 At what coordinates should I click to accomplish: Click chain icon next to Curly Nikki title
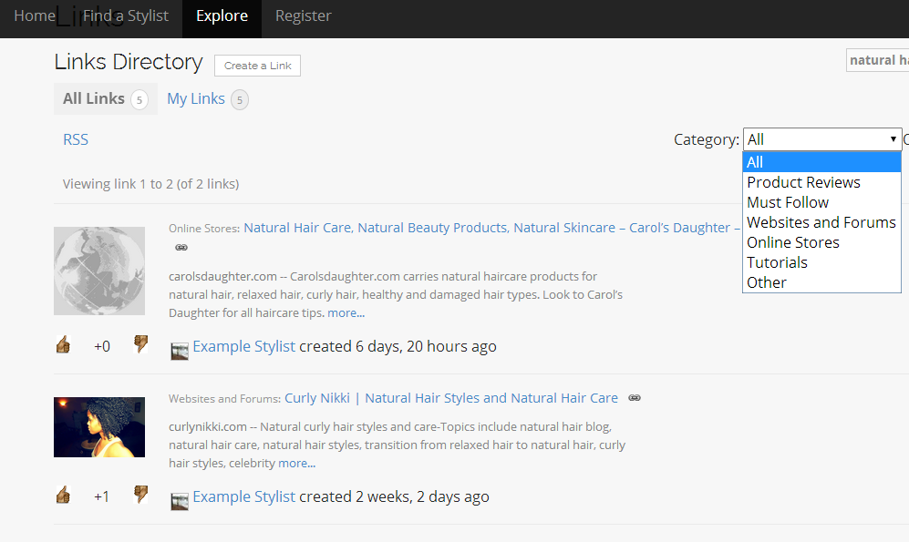(x=635, y=398)
